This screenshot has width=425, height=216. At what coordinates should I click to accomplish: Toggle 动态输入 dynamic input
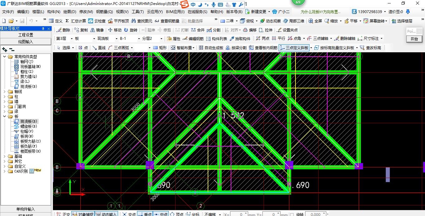point(106,214)
